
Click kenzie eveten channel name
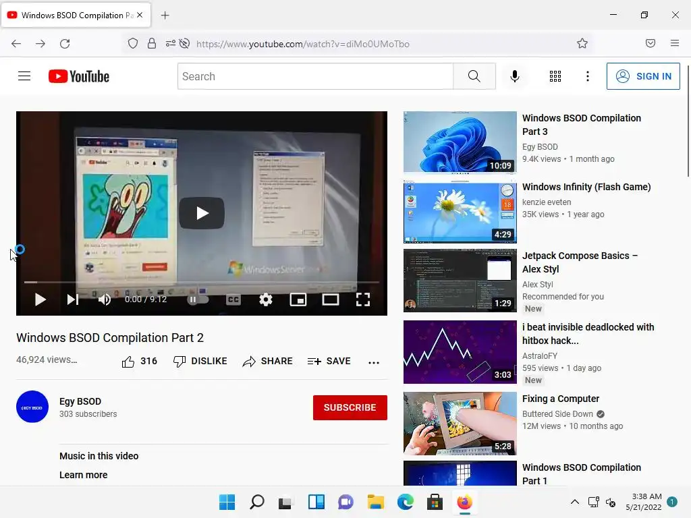tap(547, 202)
